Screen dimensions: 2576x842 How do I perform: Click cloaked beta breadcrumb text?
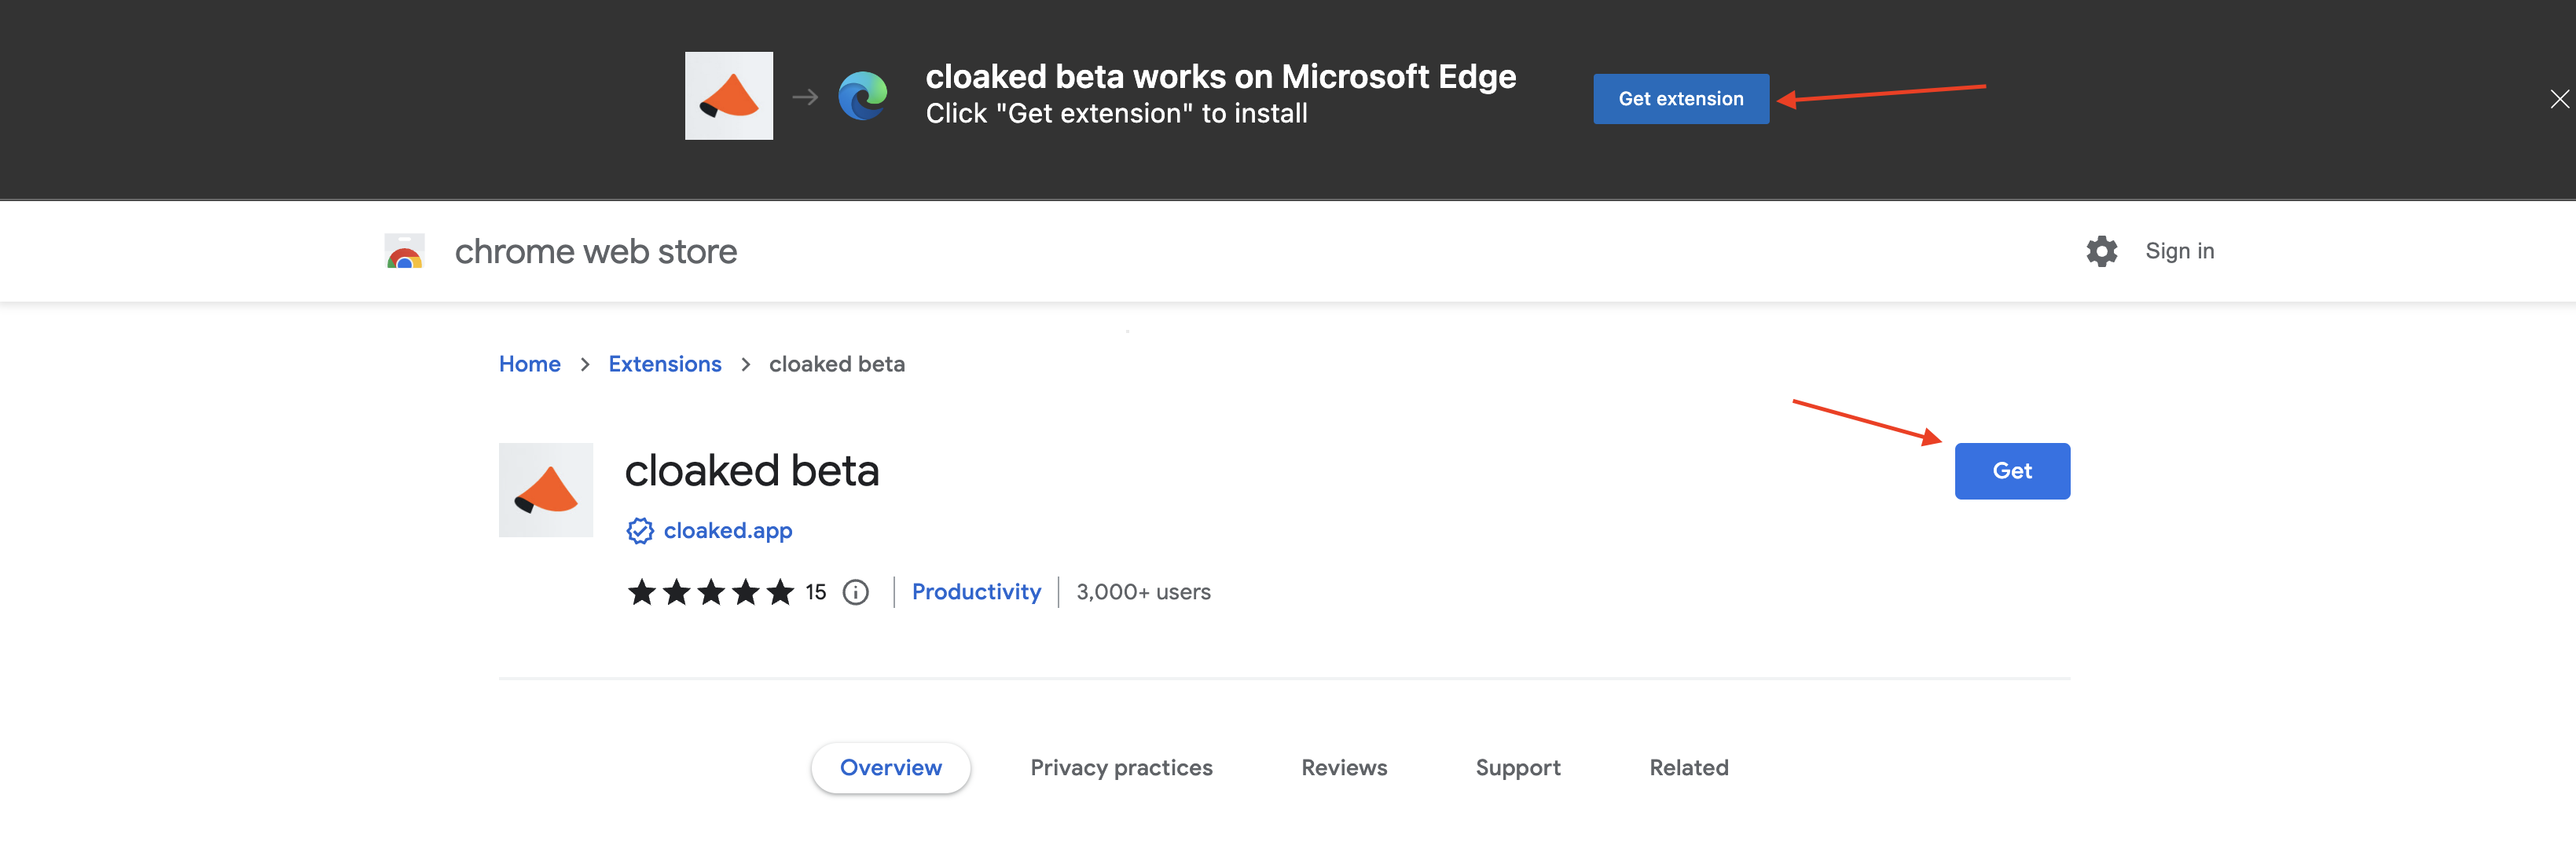click(837, 364)
